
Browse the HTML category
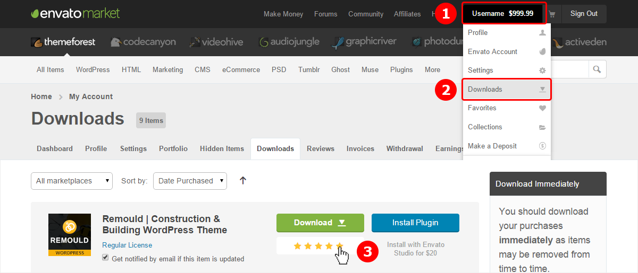click(131, 69)
